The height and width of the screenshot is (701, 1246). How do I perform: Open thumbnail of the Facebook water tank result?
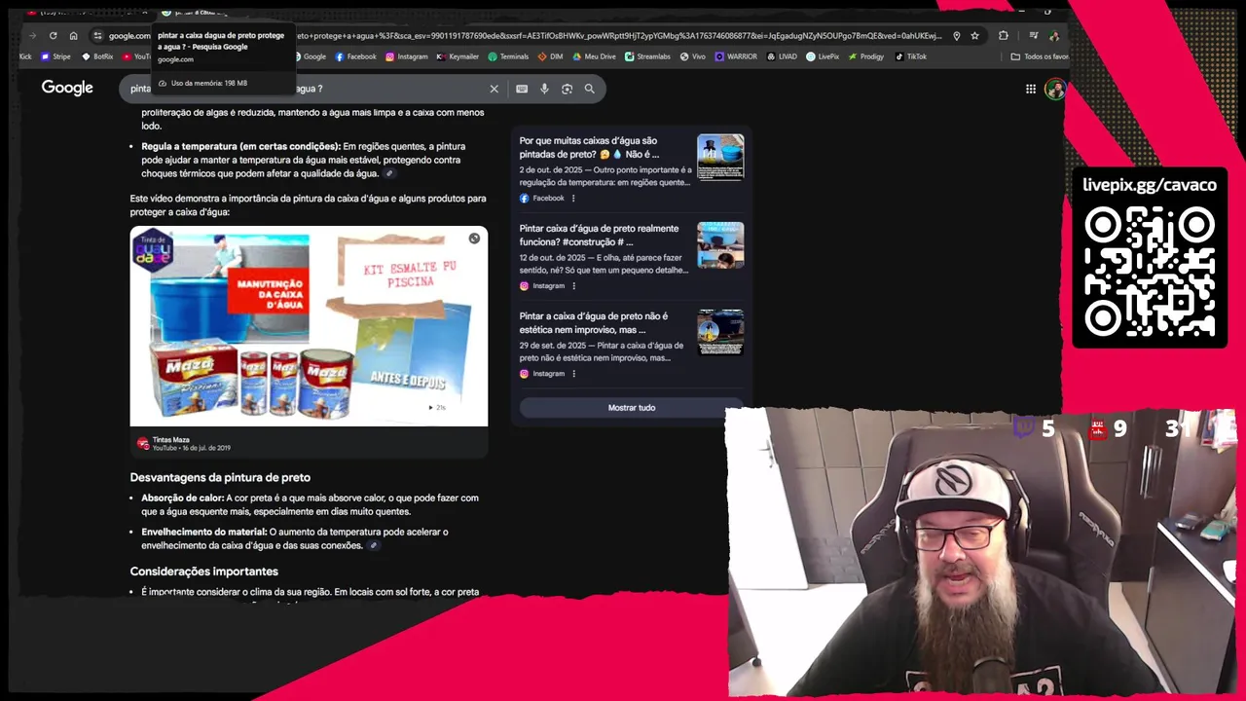[720, 157]
